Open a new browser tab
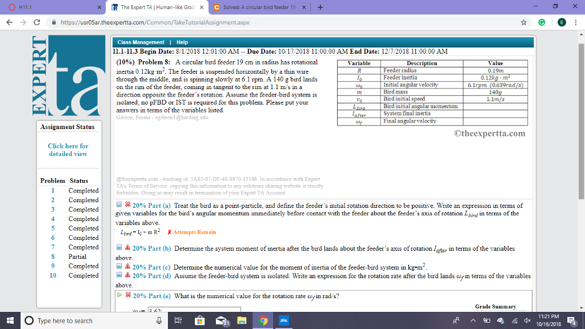Image resolution: width=585 pixels, height=329 pixels. 320,7
